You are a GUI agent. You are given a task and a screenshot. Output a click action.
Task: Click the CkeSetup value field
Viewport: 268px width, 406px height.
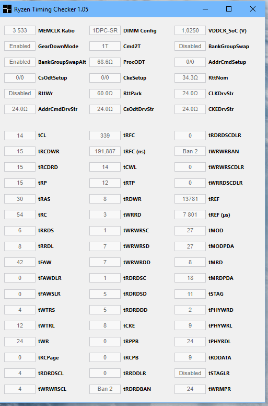pos(105,77)
